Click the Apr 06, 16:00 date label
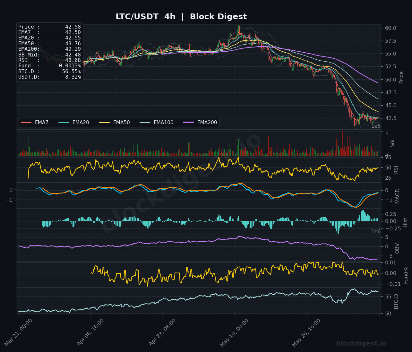This screenshot has width=412, height=352. click(90, 332)
